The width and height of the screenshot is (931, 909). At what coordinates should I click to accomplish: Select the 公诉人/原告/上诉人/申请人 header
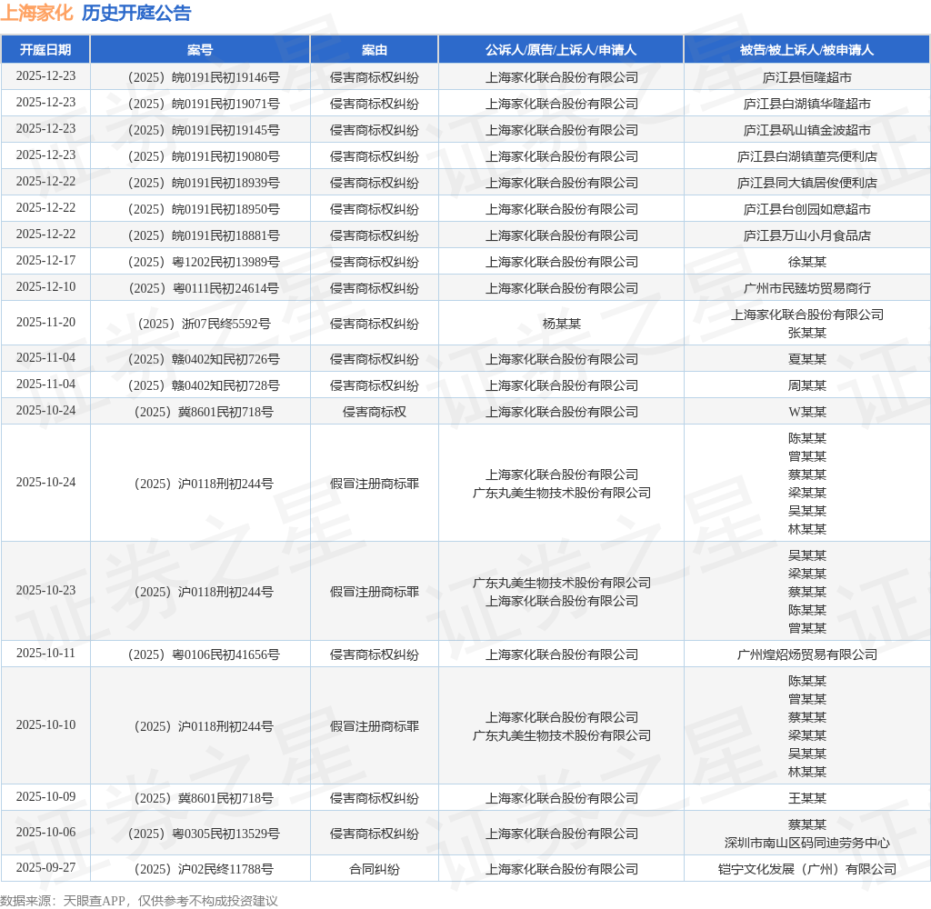pos(561,50)
